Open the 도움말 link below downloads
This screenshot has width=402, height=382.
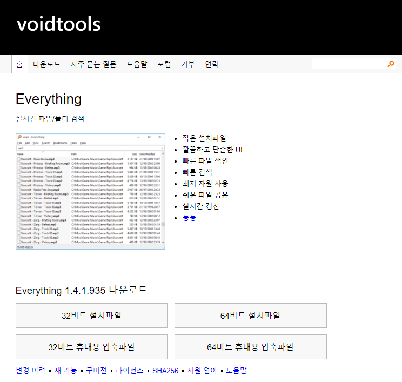[236, 371]
